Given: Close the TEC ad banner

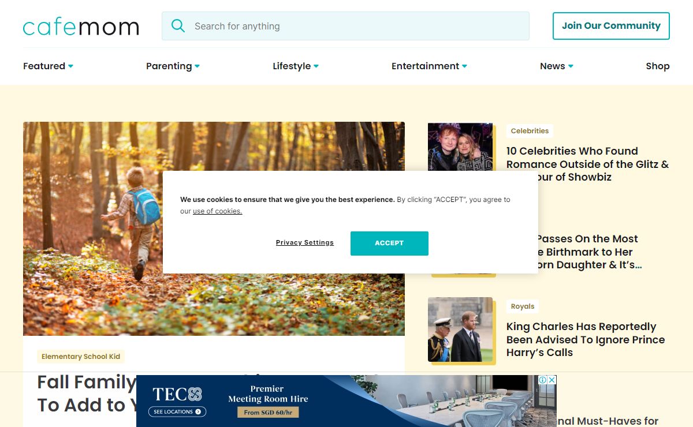Looking at the screenshot, I should point(552,380).
